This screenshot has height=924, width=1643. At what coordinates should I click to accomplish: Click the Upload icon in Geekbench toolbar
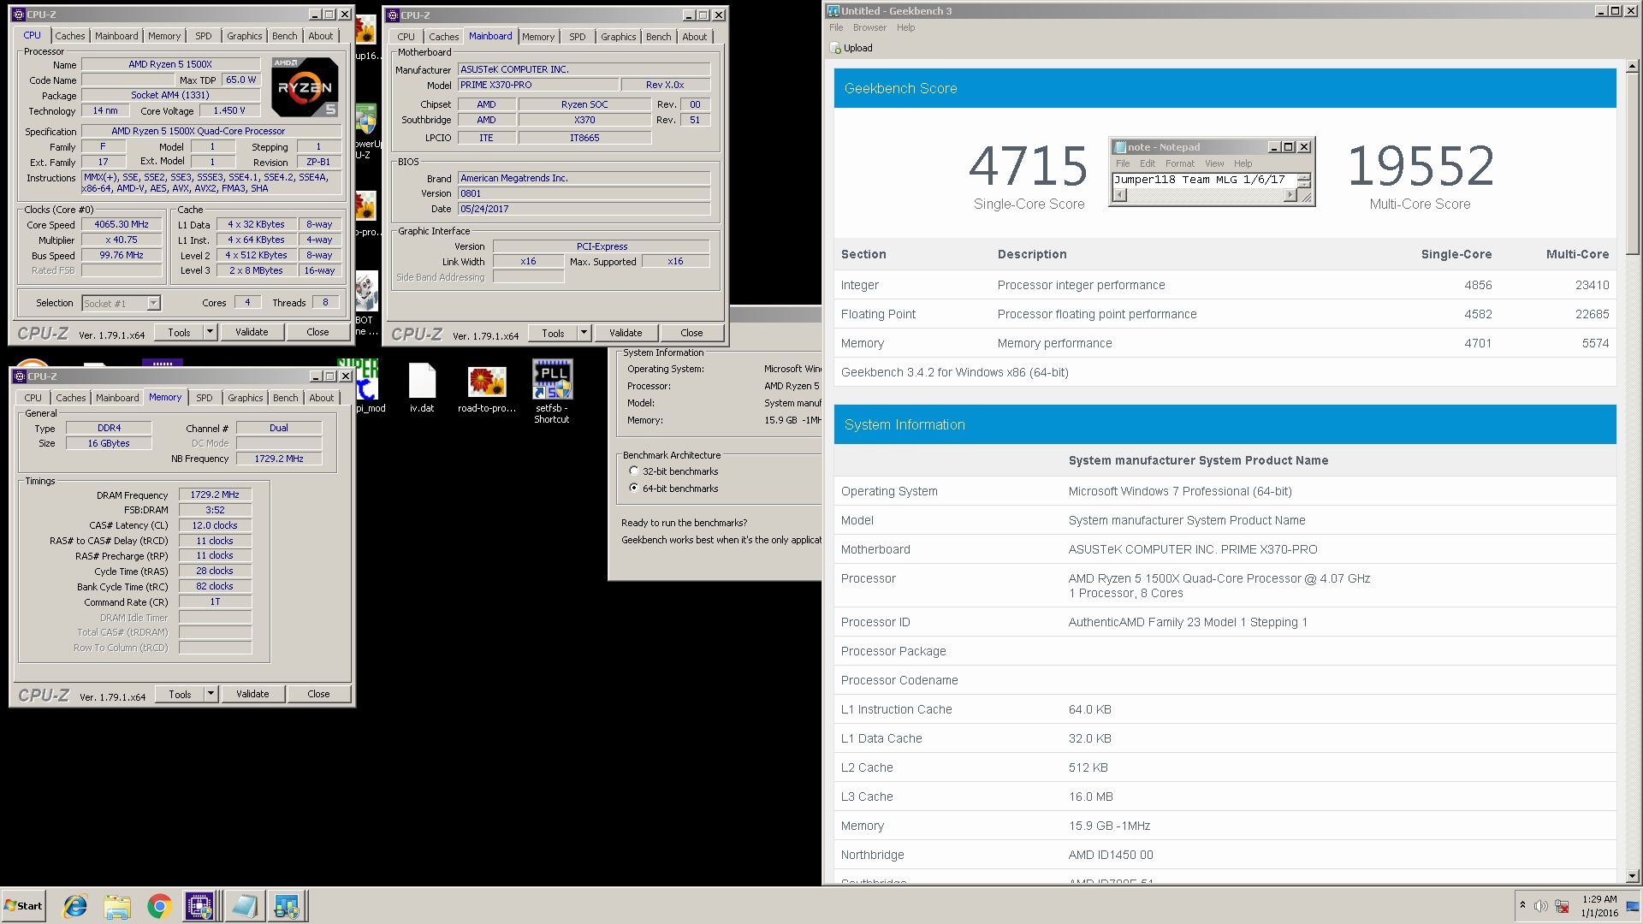(x=835, y=48)
